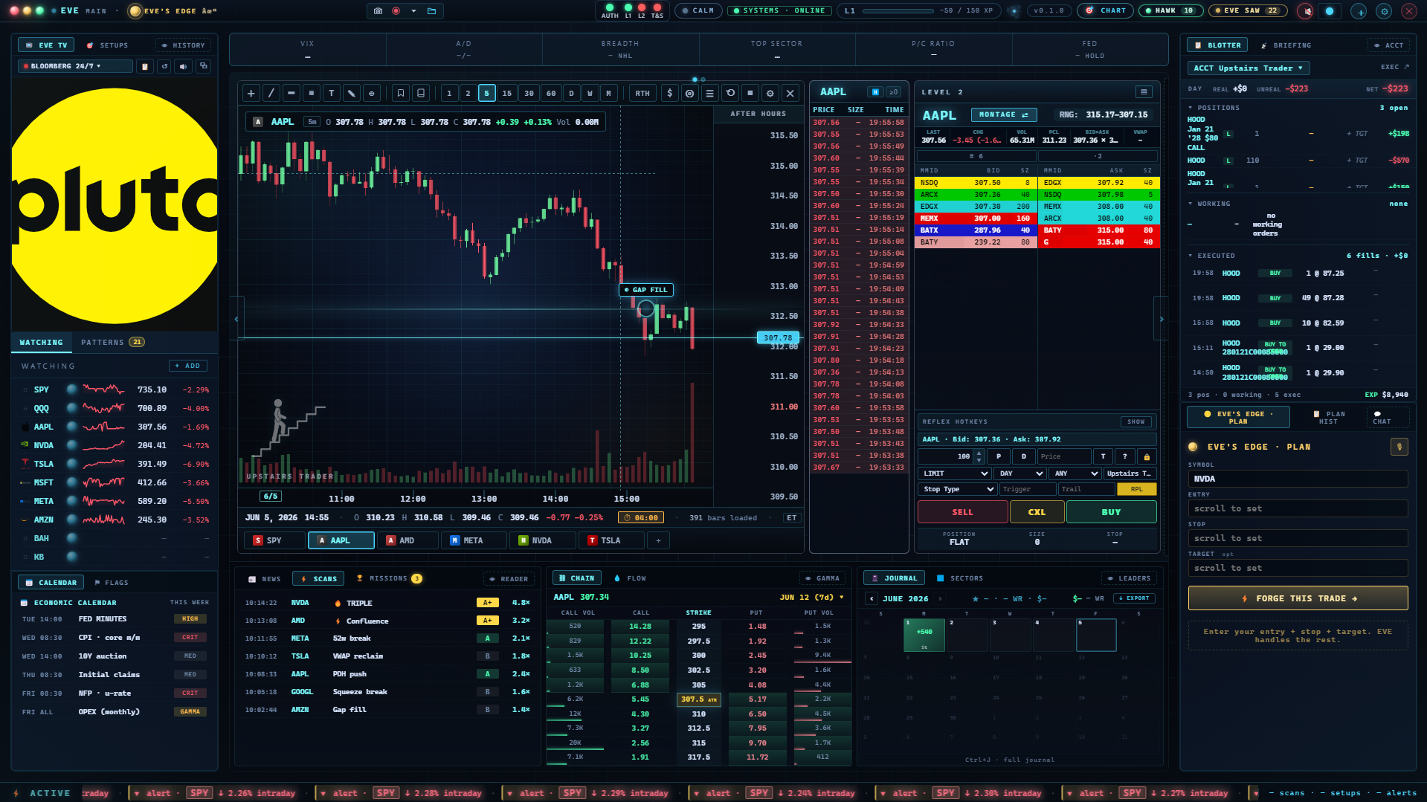1427x802 pixels.
Task: Select the 1 minute timeframe
Action: coord(449,94)
